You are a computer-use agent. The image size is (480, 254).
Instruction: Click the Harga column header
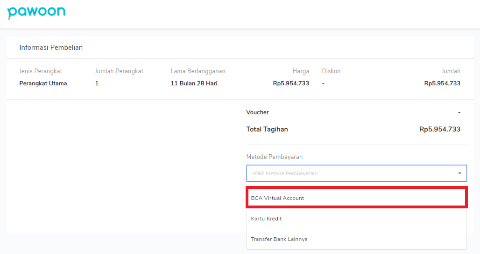[301, 71]
